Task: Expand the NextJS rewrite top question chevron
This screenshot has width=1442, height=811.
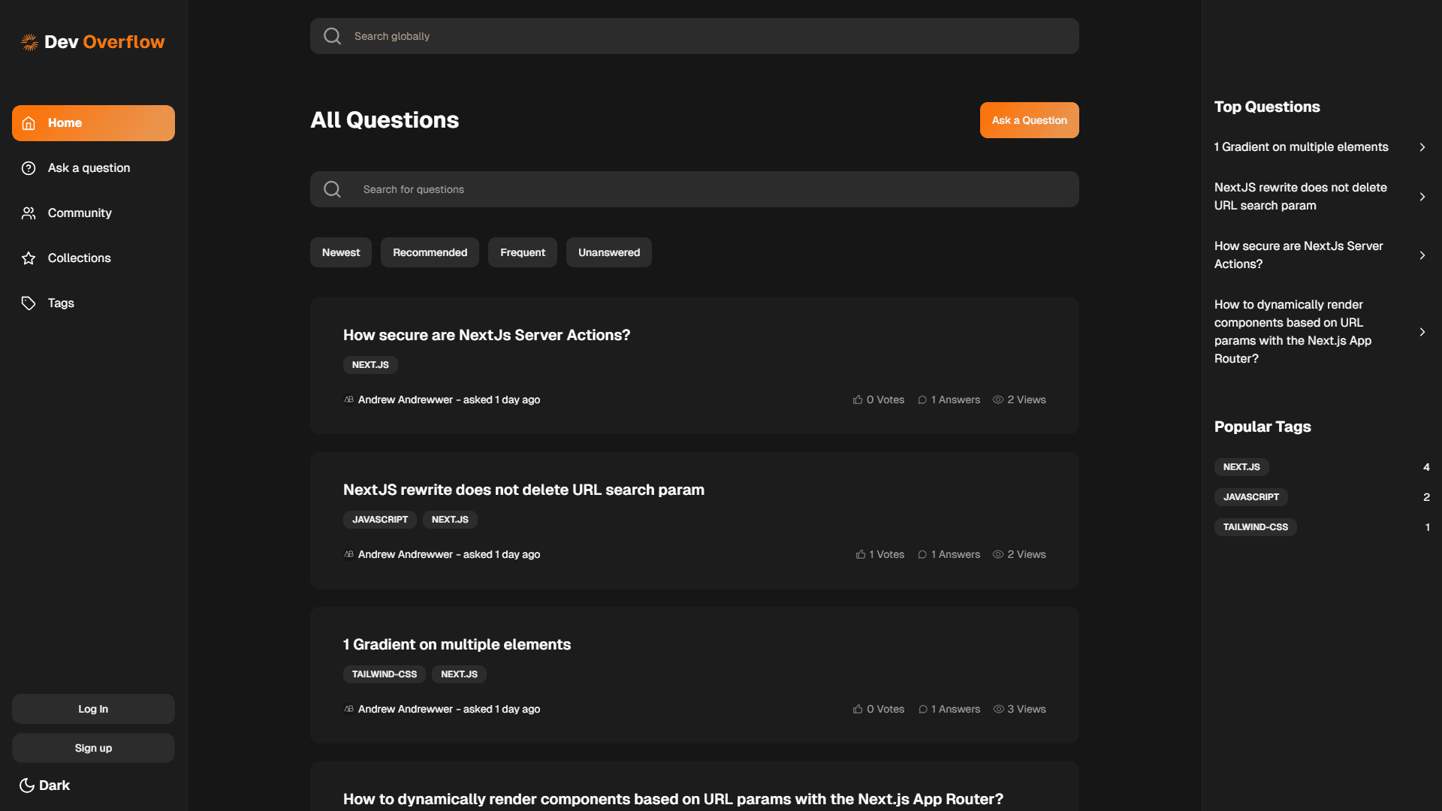Action: pos(1423,197)
